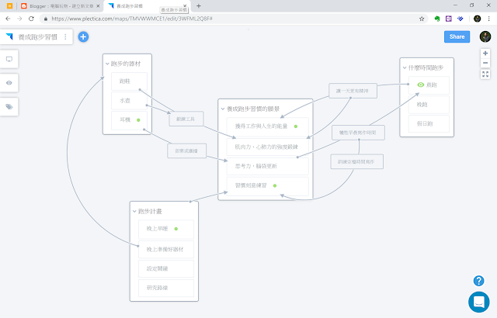Click the browser back arrow
This screenshot has height=318, width=497.
click(x=8, y=19)
